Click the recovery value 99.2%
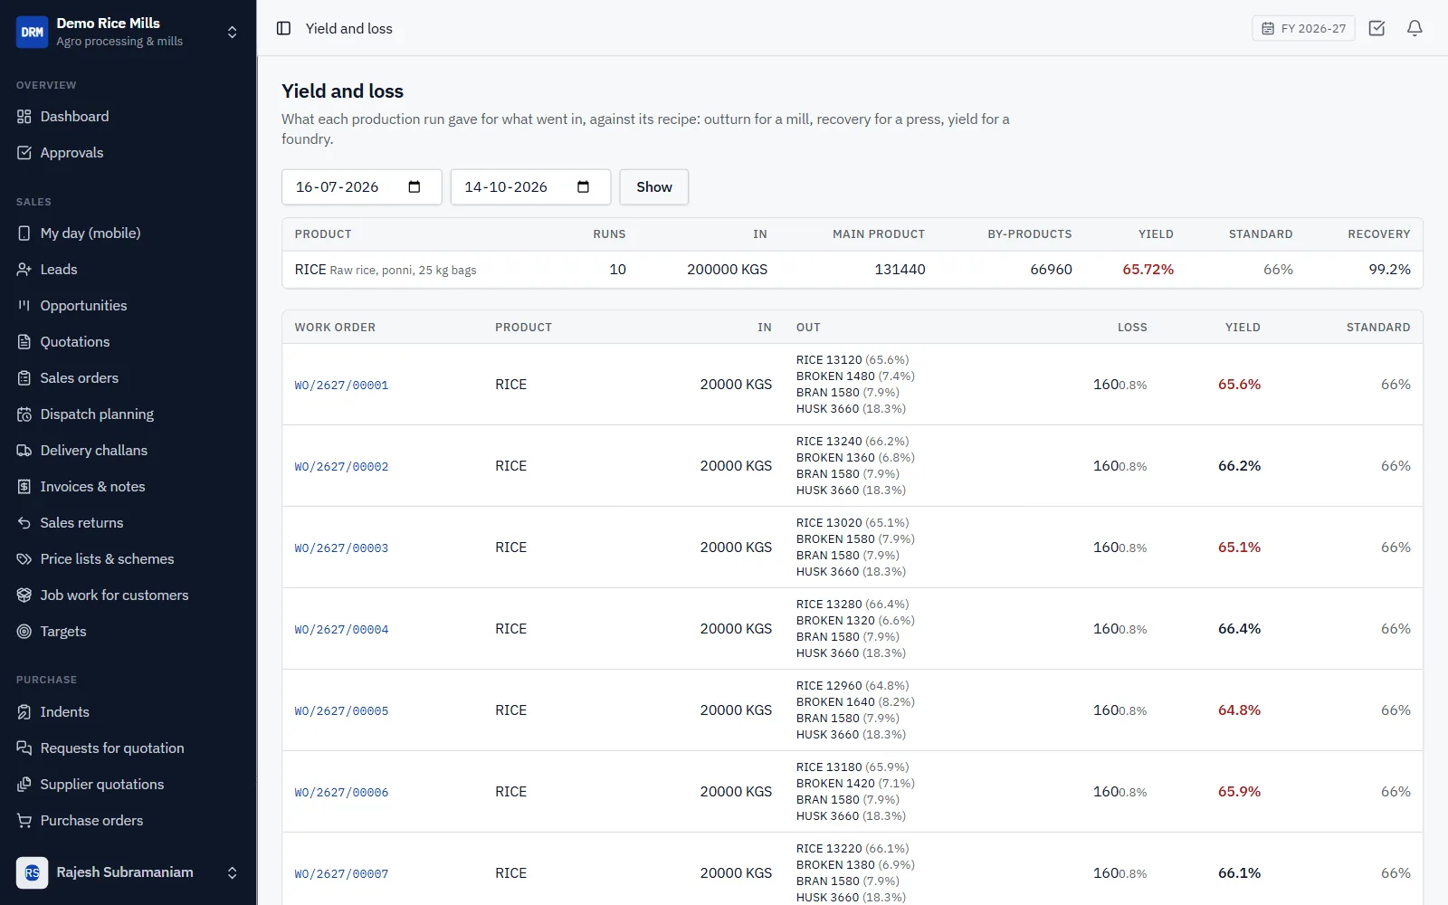 pyautogui.click(x=1389, y=270)
